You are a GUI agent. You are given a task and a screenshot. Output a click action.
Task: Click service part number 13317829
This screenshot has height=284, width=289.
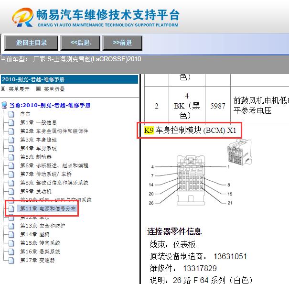200,268
